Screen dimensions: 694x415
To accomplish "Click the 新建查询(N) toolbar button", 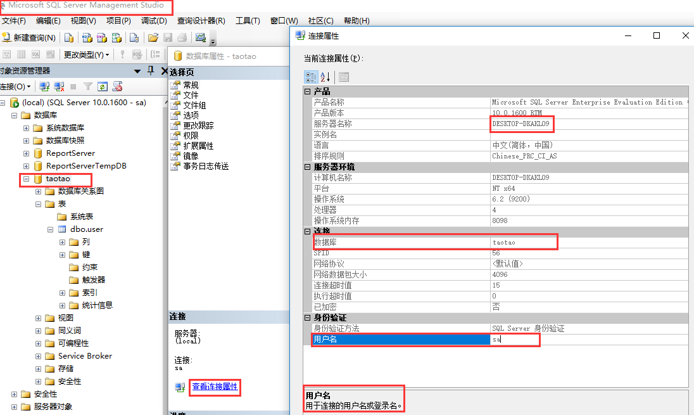I will click(29, 37).
